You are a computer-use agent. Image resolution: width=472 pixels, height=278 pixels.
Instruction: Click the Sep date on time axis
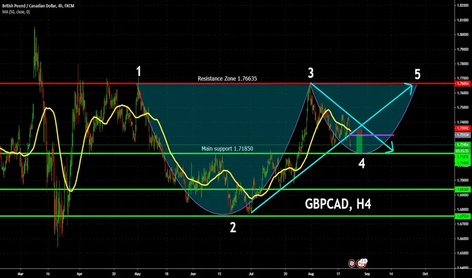pos(367,274)
